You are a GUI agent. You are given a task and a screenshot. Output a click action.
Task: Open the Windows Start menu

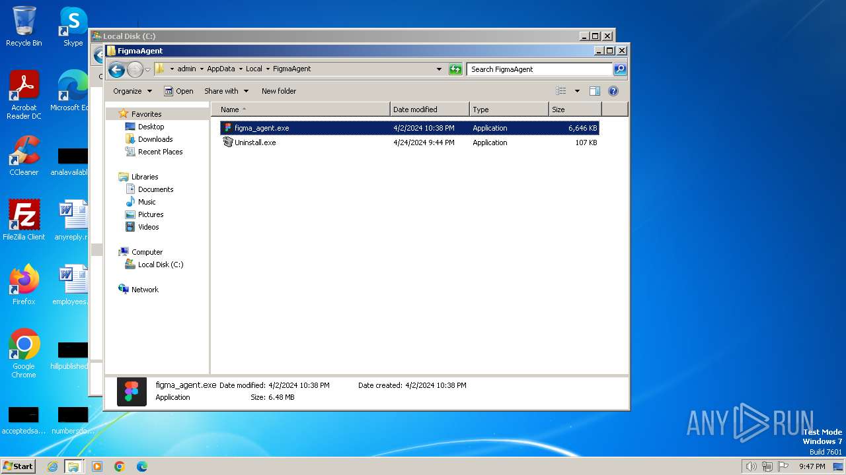19,466
